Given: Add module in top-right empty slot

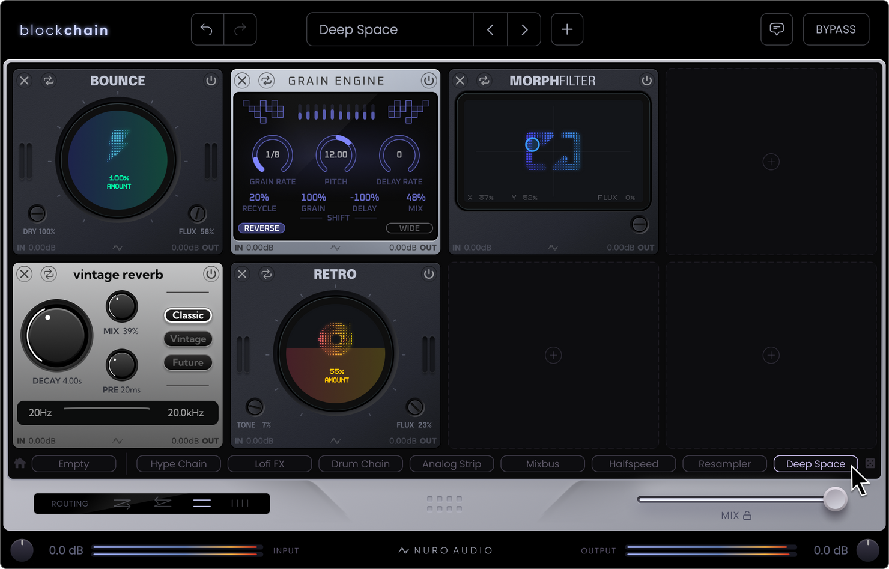Looking at the screenshot, I should point(771,162).
